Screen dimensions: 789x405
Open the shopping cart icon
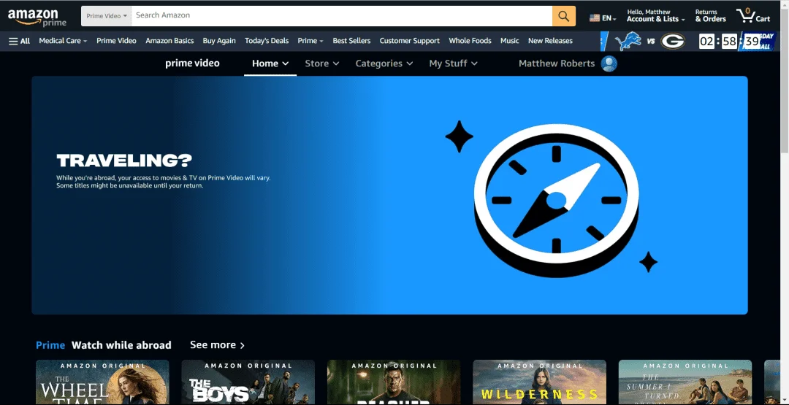coord(752,15)
